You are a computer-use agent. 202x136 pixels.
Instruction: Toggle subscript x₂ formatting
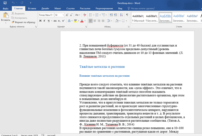[59, 21]
